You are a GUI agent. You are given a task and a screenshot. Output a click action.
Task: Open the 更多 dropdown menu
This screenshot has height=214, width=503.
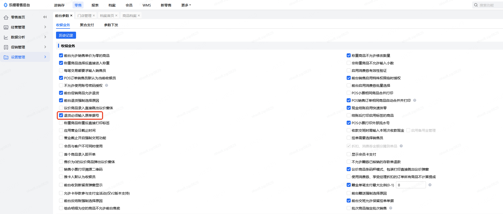(186, 5)
